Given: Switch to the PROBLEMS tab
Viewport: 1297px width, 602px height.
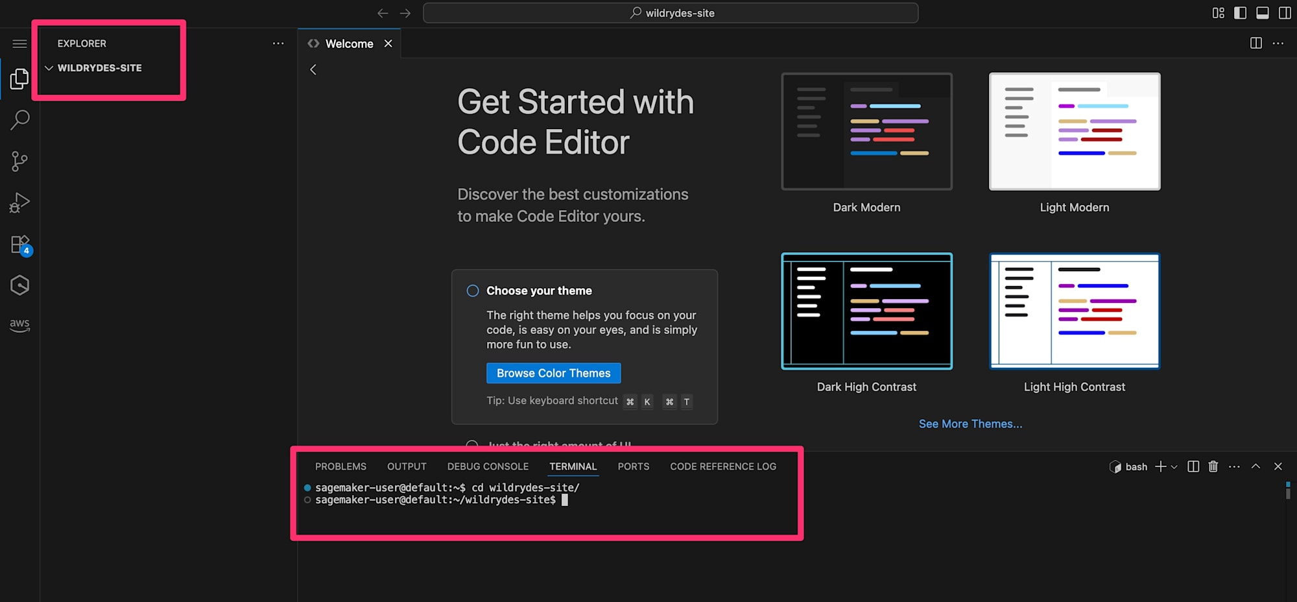Looking at the screenshot, I should (x=340, y=466).
